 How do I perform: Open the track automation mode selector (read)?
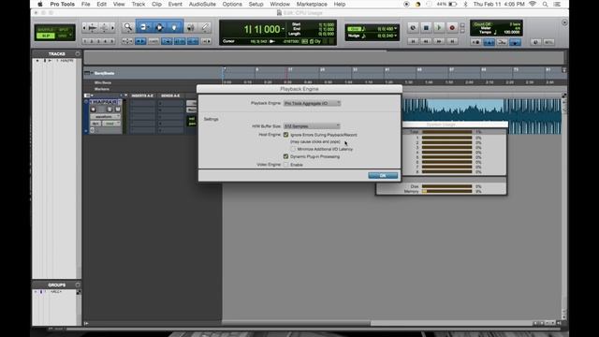[x=112, y=124]
